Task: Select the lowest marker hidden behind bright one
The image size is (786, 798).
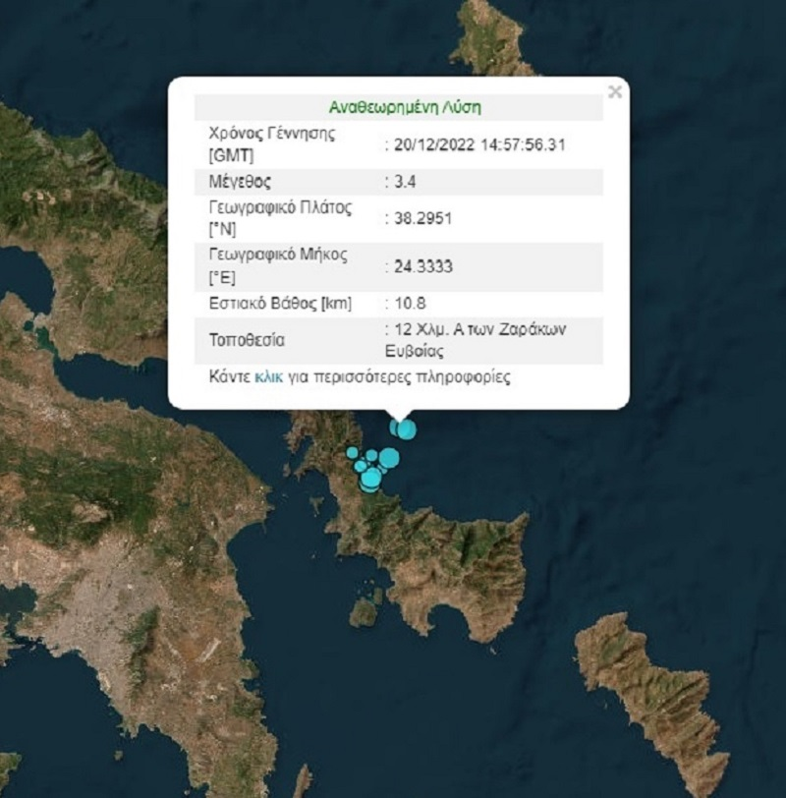Action: coord(369,489)
